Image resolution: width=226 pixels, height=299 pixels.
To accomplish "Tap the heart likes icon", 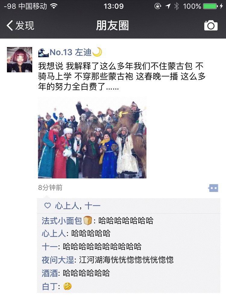I will (48, 206).
